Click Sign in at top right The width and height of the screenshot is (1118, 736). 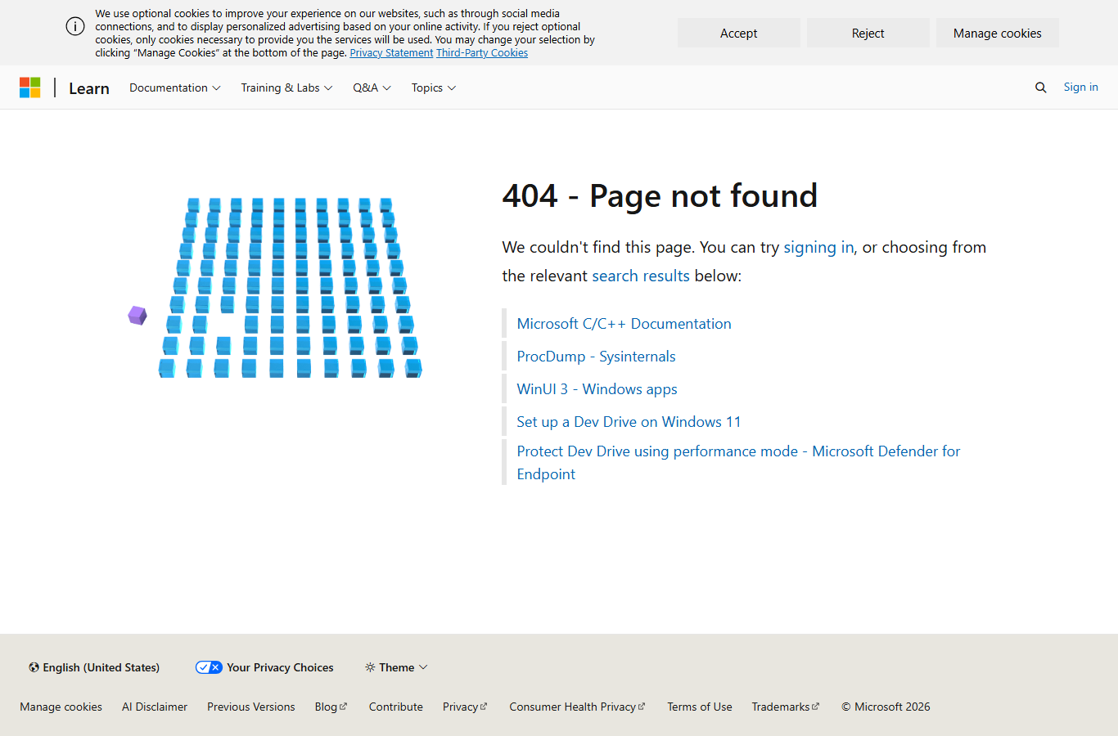pos(1081,87)
